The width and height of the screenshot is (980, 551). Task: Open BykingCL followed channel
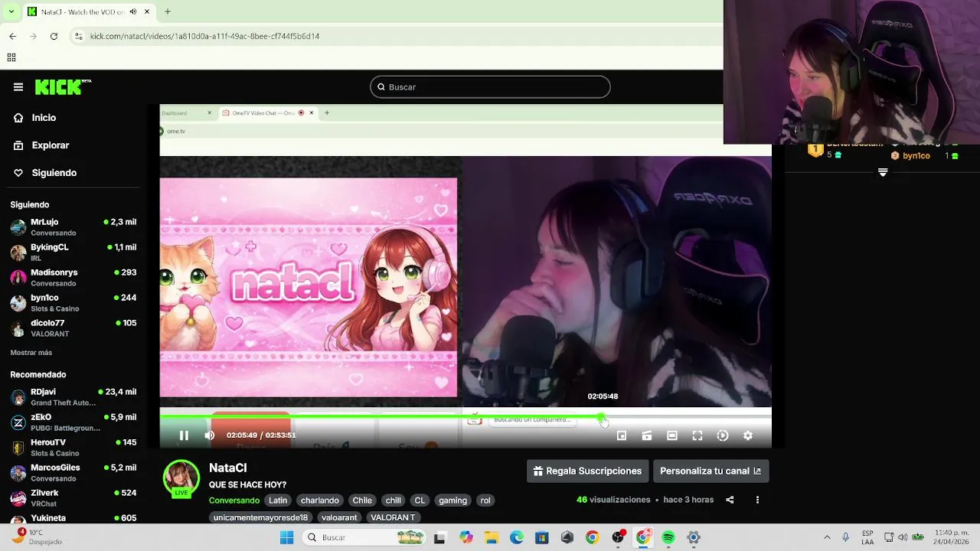[73, 253]
